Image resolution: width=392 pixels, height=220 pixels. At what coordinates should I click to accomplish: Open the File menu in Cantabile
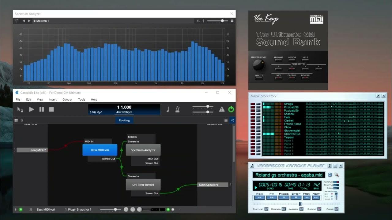point(18,100)
